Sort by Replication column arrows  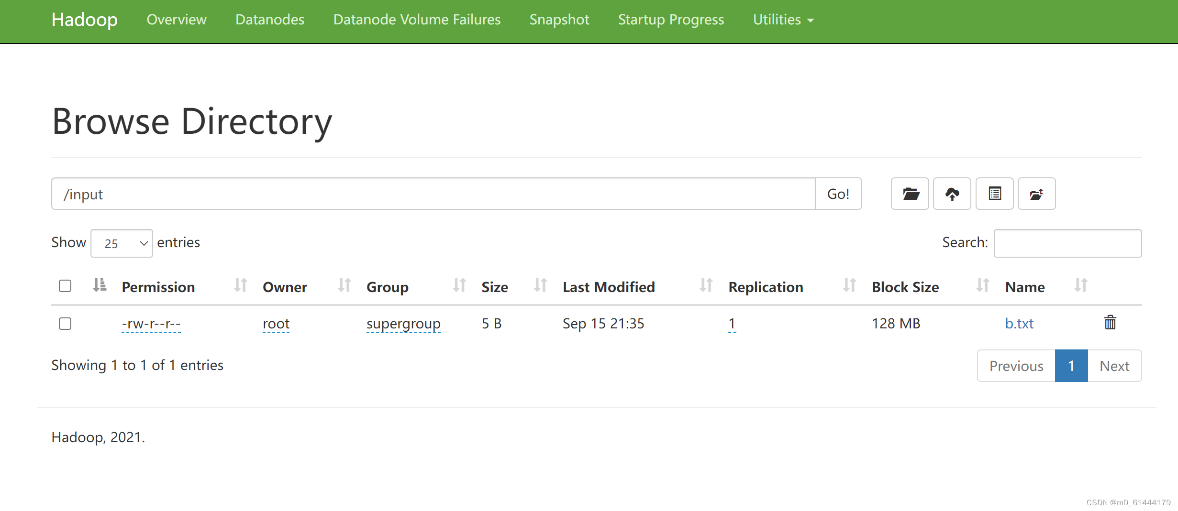(x=850, y=285)
